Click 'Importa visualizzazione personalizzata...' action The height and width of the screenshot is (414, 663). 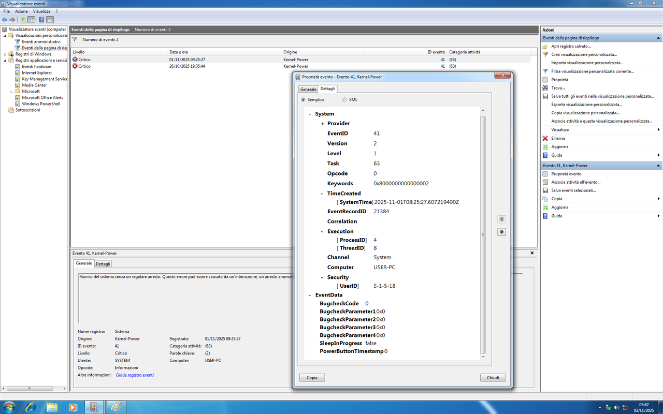coord(587,63)
